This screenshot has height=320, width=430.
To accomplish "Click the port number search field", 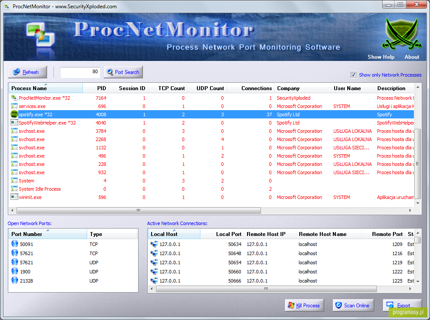I will 80,72.
